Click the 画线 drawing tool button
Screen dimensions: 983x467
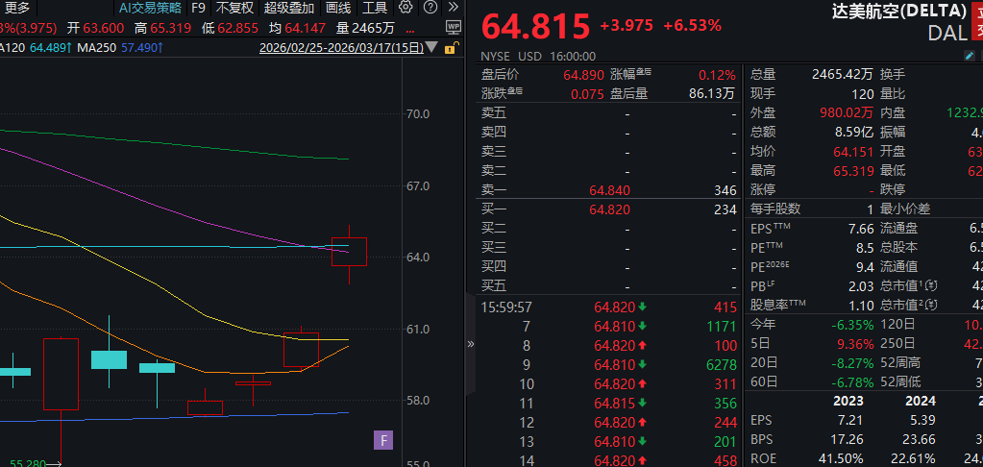coord(338,8)
